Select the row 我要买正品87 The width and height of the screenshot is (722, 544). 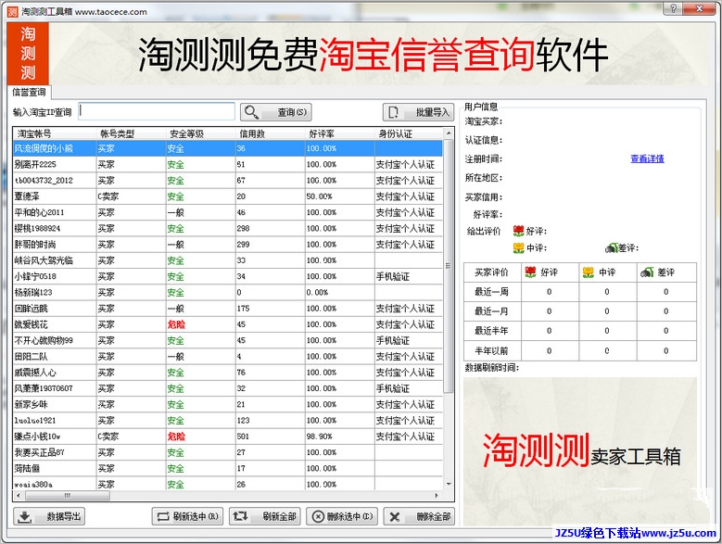coord(228,452)
